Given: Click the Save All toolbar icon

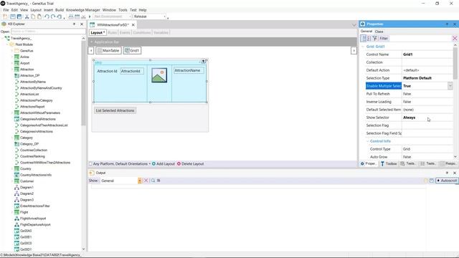Looking at the screenshot, I should (19, 16).
